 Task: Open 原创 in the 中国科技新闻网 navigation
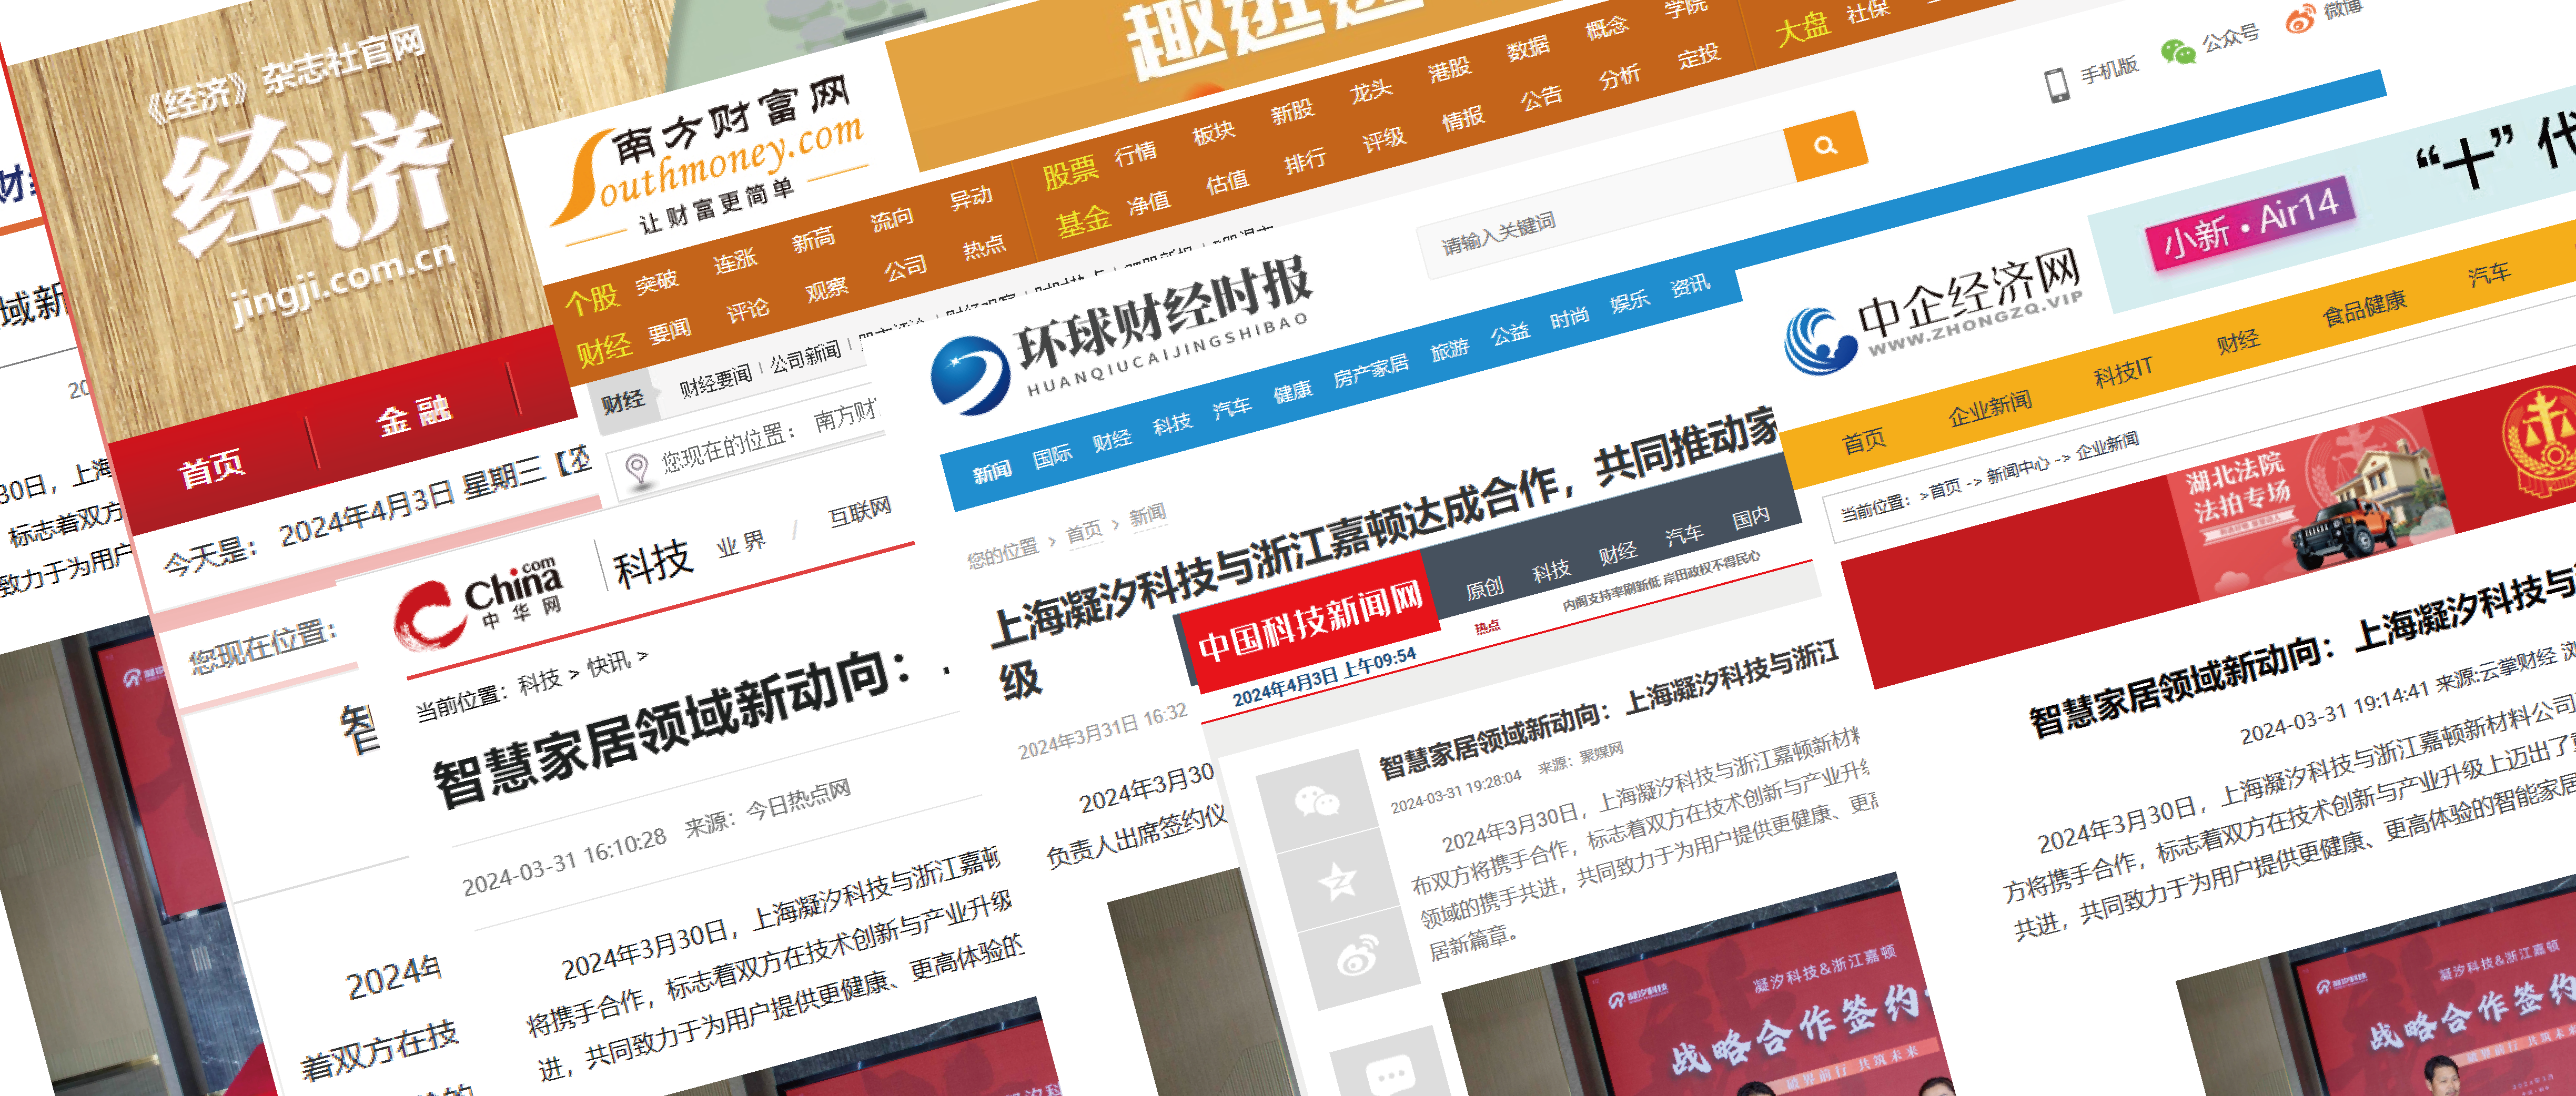tap(1484, 588)
